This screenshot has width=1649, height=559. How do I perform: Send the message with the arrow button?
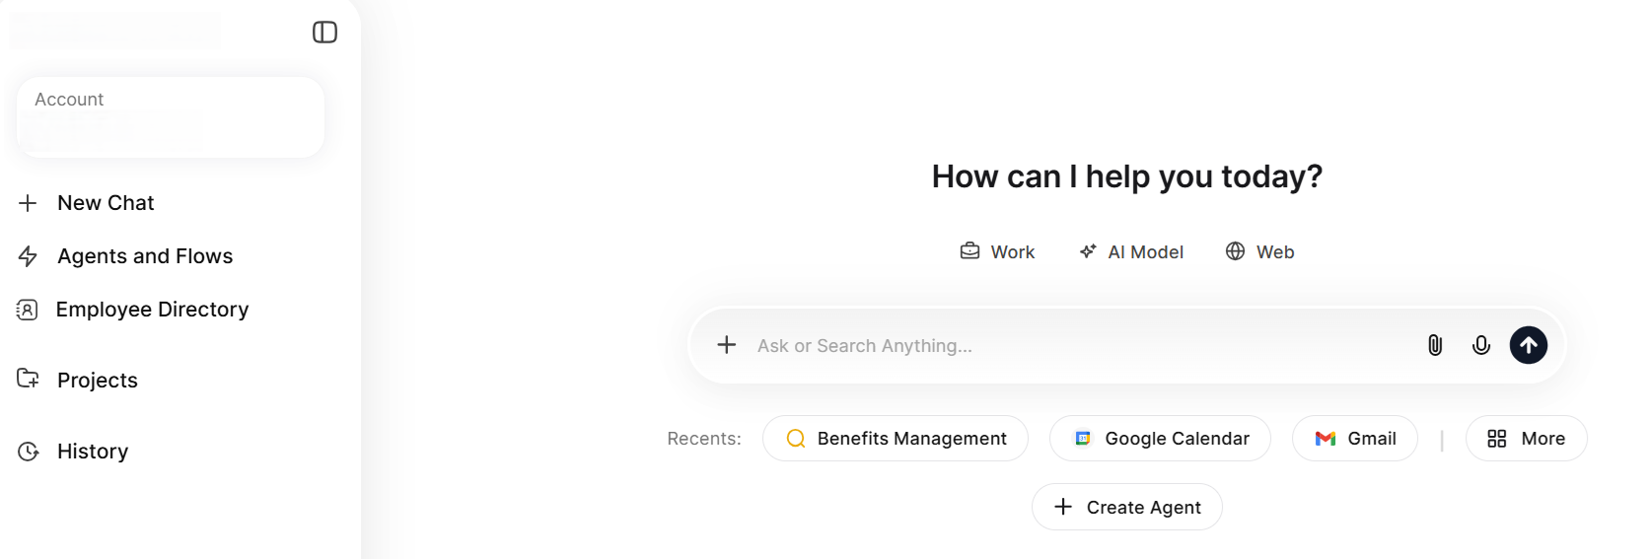(1529, 345)
